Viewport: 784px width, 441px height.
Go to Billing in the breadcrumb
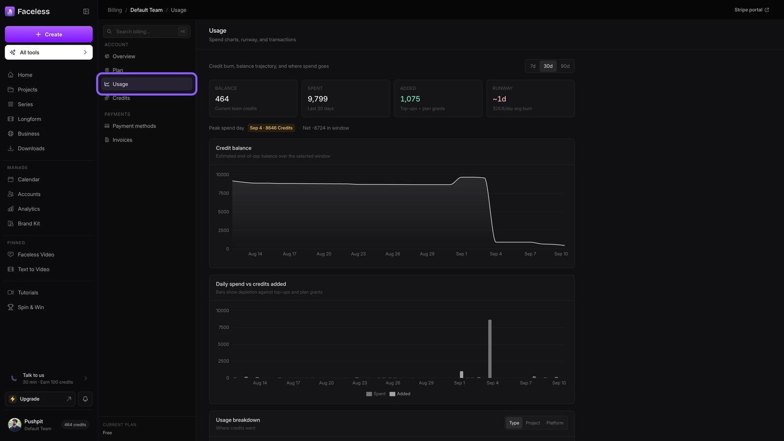[x=115, y=10]
